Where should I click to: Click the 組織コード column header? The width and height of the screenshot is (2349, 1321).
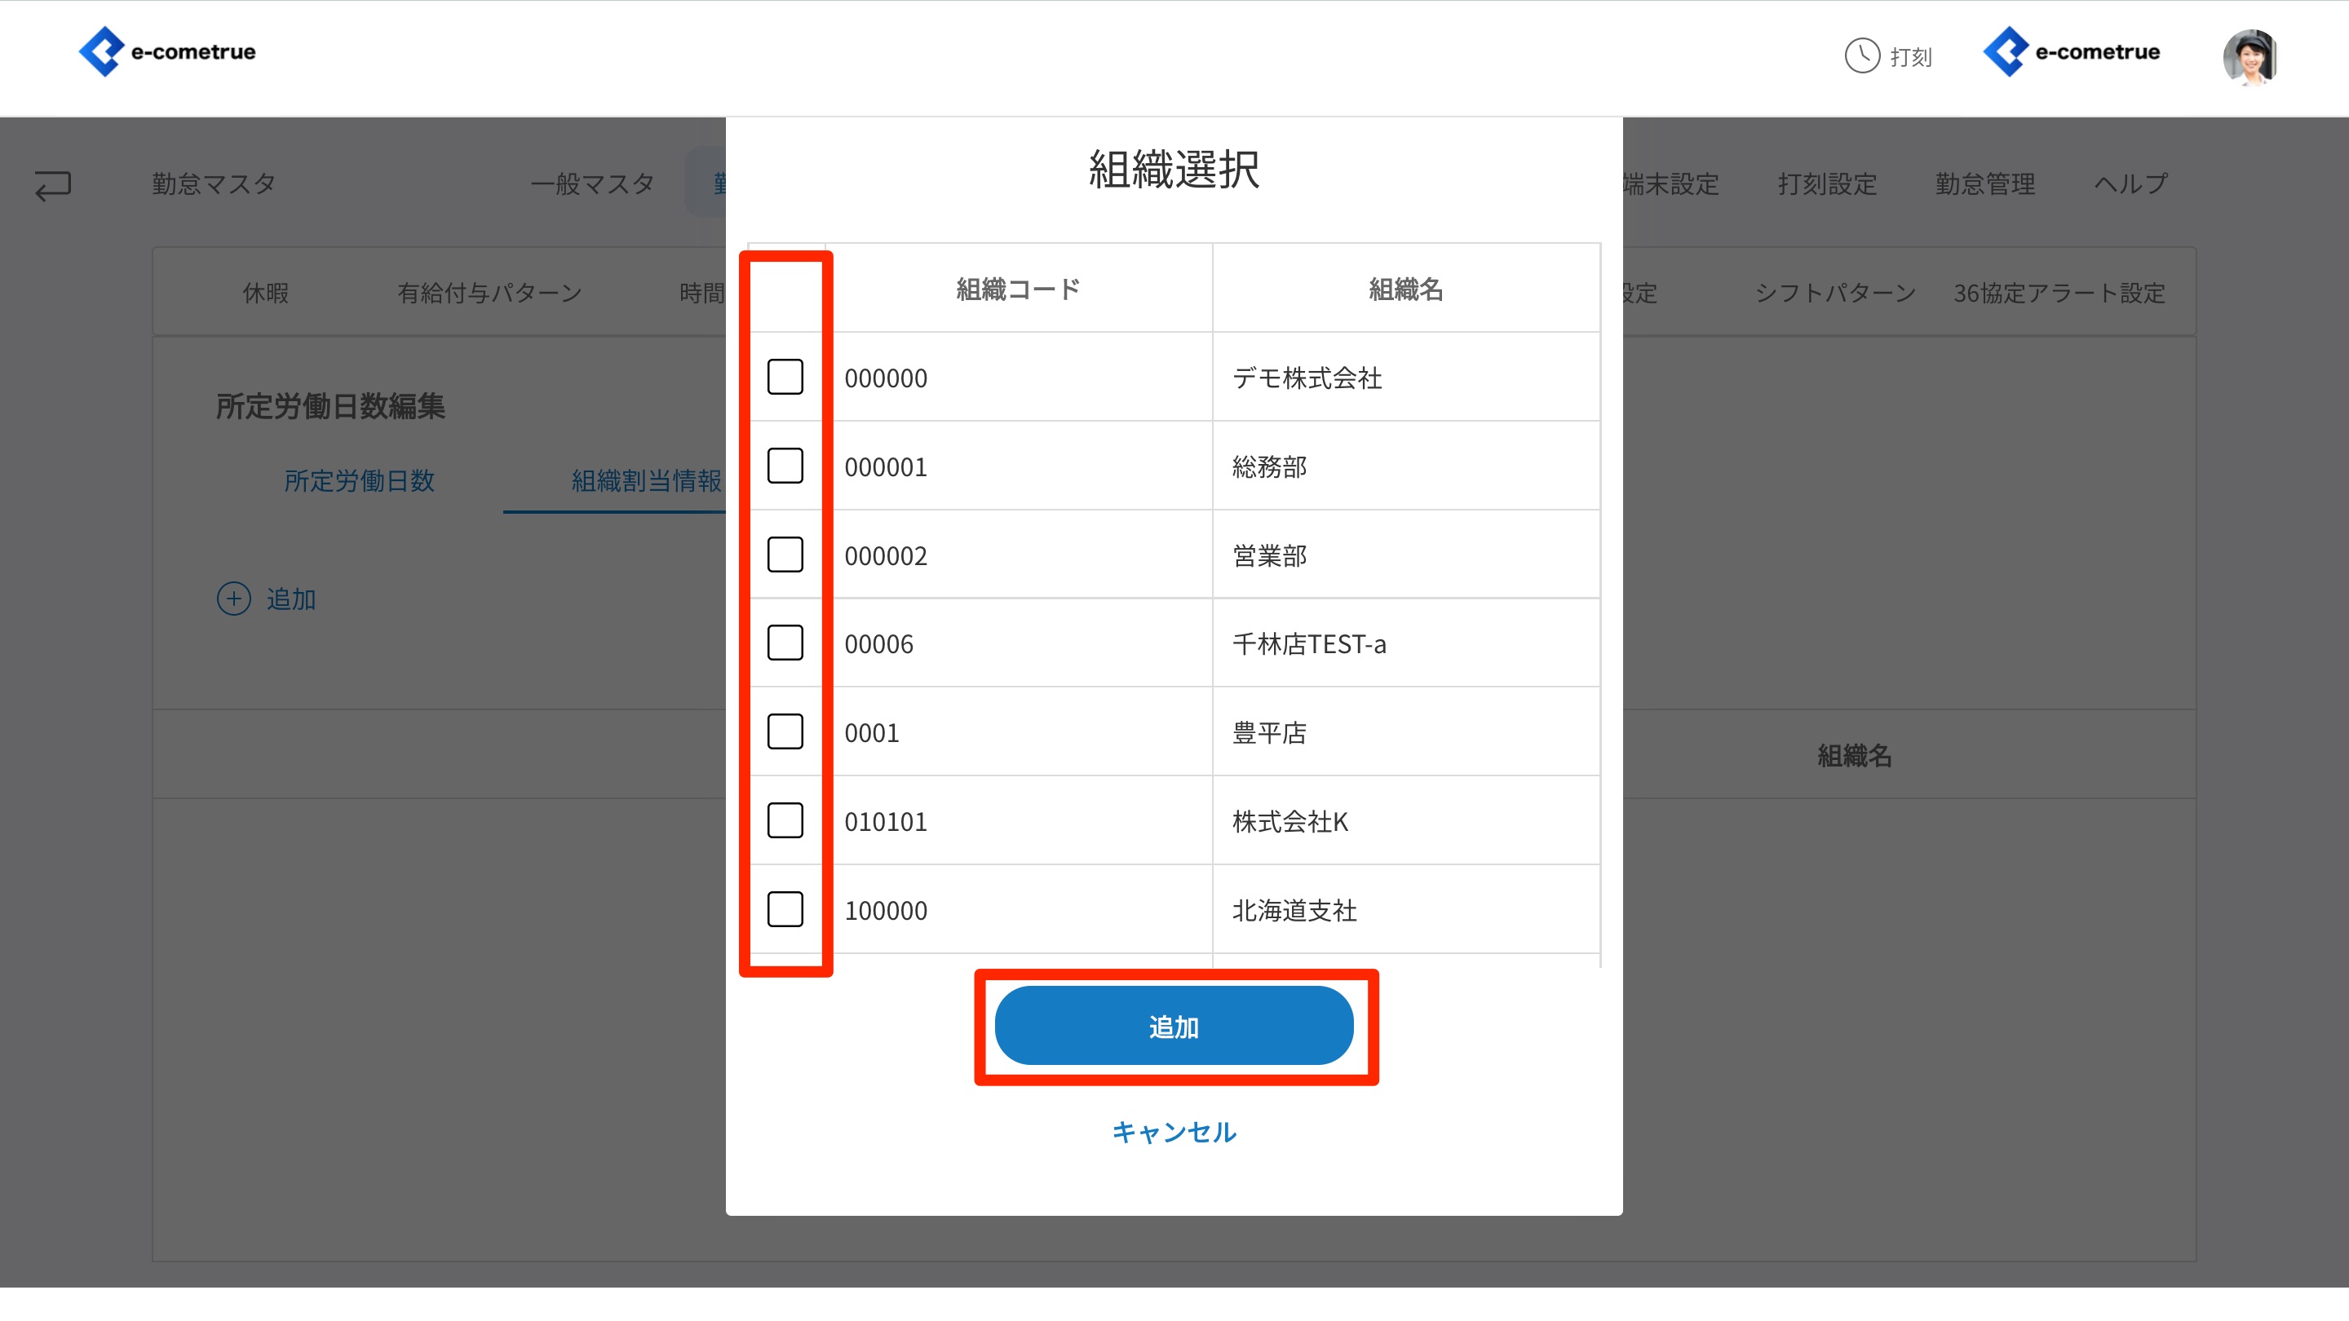[1018, 289]
